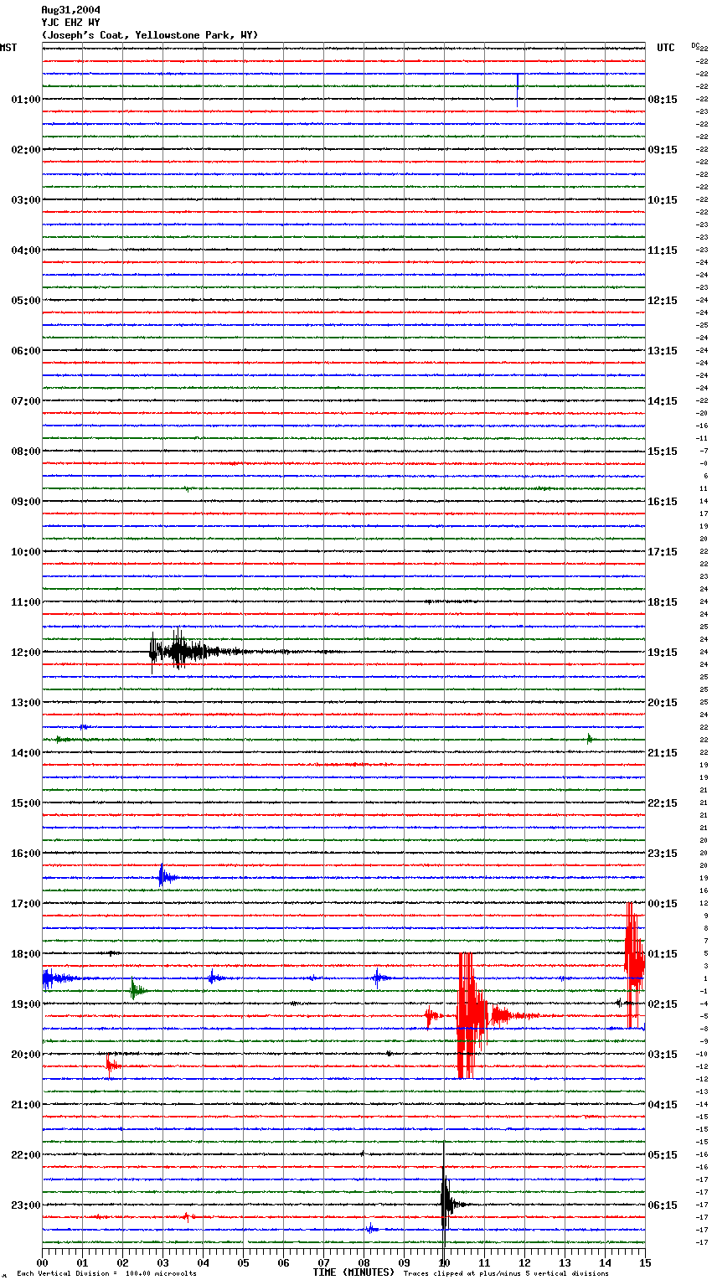Click the Each Vertical Division 100.00 microvolts note

click(106, 1274)
